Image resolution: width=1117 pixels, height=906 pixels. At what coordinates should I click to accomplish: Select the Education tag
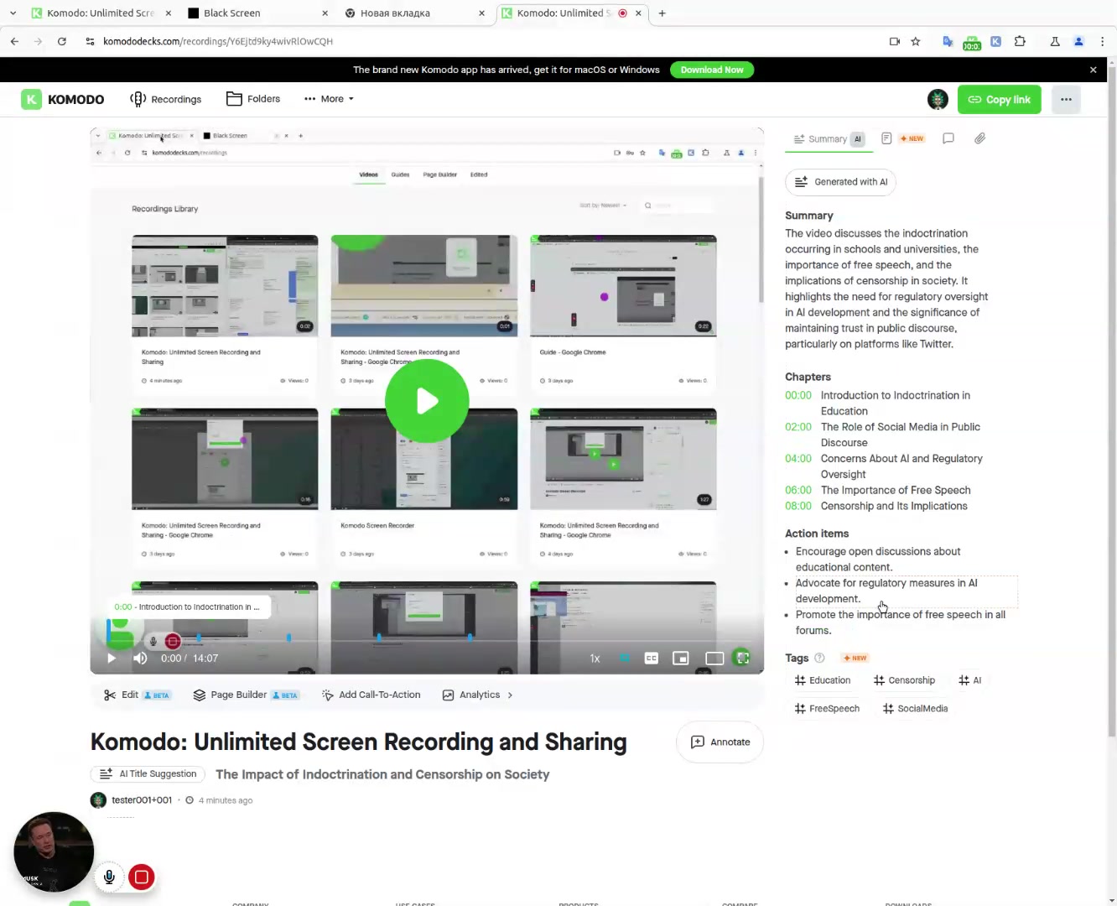tap(823, 681)
